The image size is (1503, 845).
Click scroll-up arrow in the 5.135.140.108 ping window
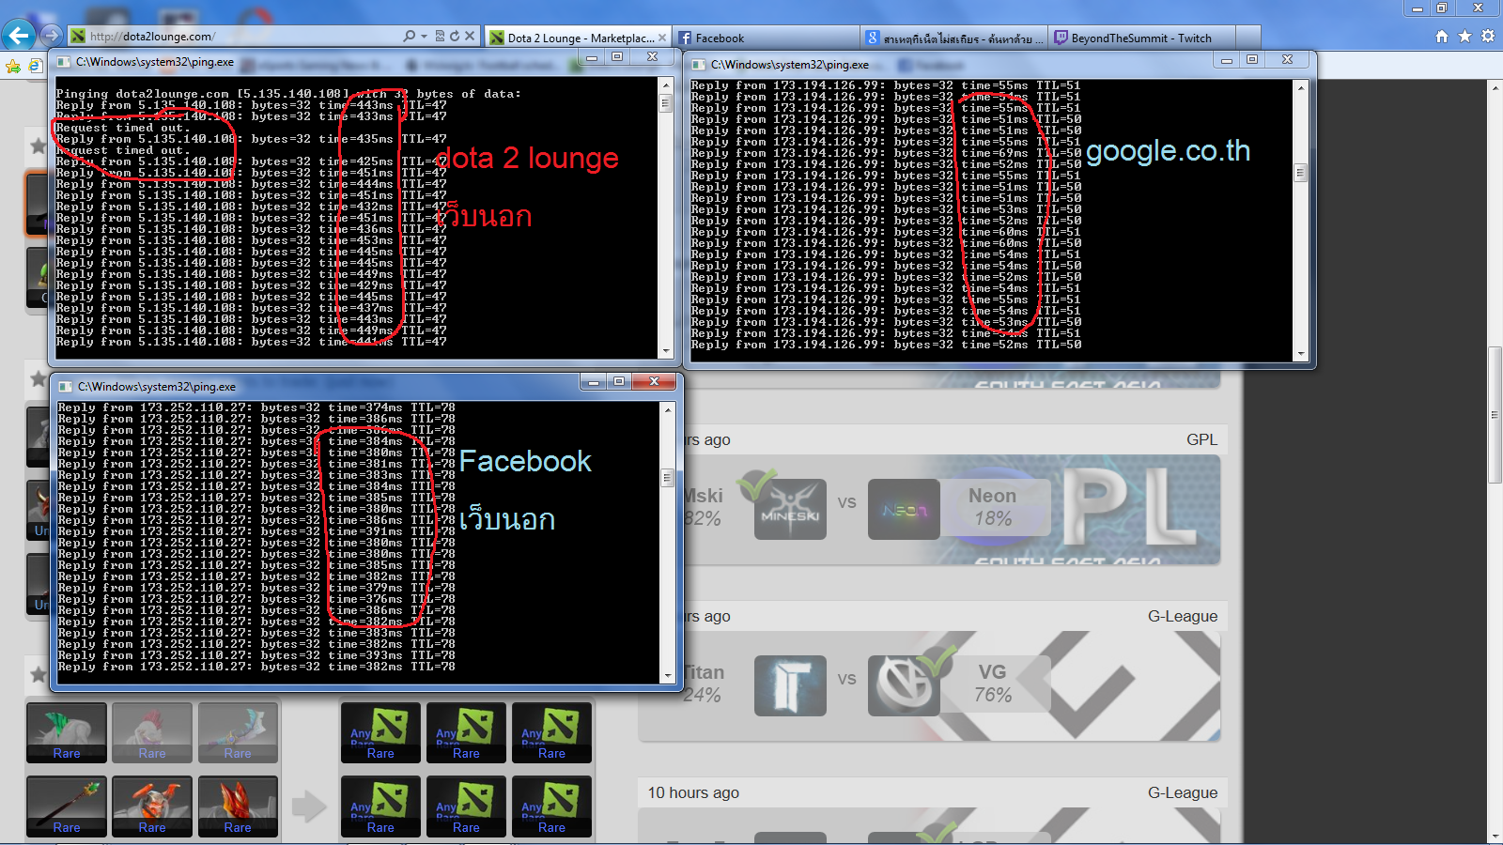(x=666, y=84)
